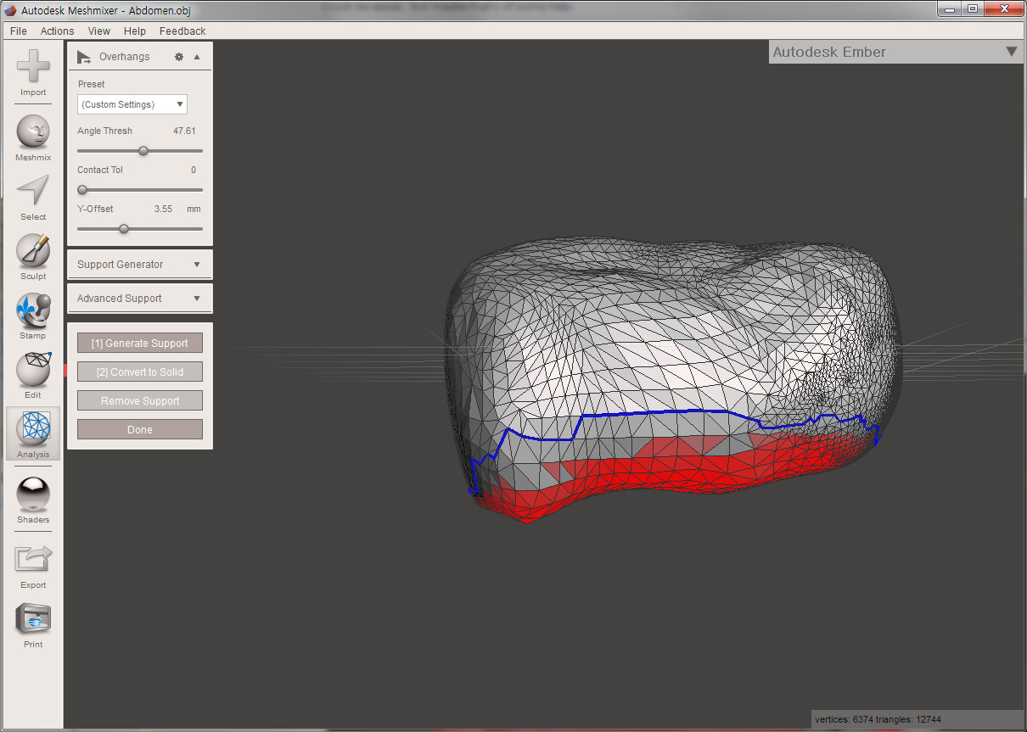Click the Preset label
1027x732 pixels.
tap(92, 84)
